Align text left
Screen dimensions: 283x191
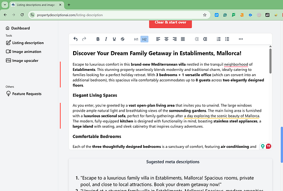click(x=158, y=39)
